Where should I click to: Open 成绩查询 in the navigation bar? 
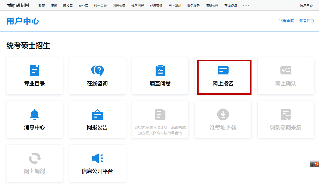click(x=156, y=6)
